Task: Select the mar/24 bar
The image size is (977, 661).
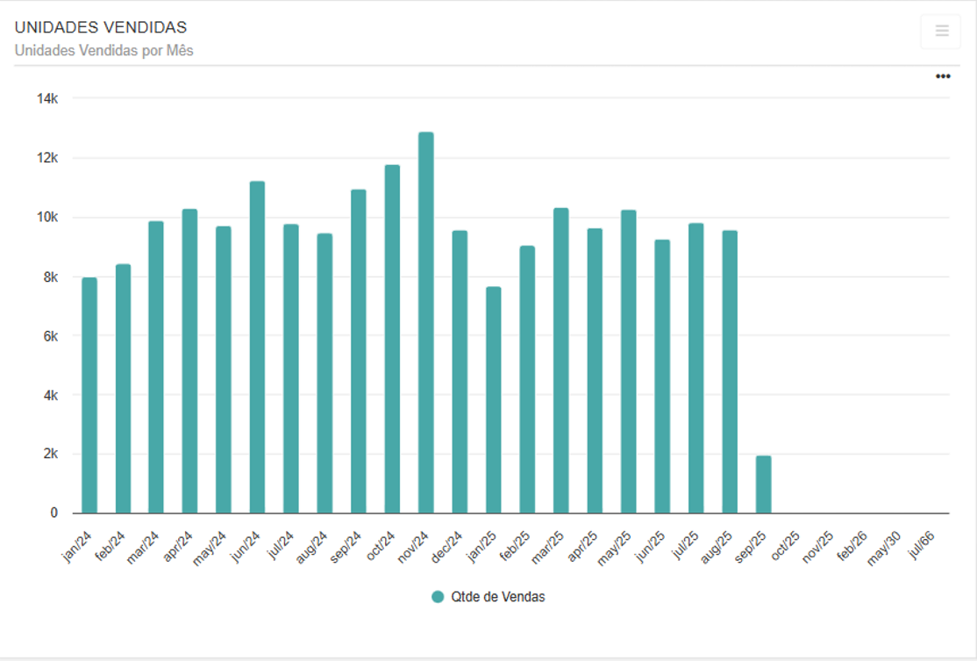Action: pos(156,367)
